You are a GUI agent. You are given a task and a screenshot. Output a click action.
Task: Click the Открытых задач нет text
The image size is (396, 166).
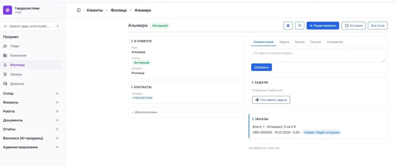[268, 90]
